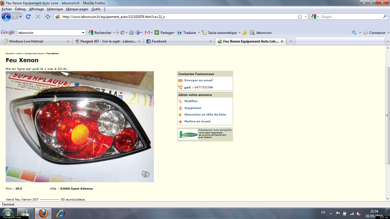Open a new tab with the plus button

click(x=291, y=41)
